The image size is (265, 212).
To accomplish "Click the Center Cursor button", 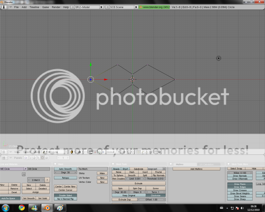I will 65,190.
